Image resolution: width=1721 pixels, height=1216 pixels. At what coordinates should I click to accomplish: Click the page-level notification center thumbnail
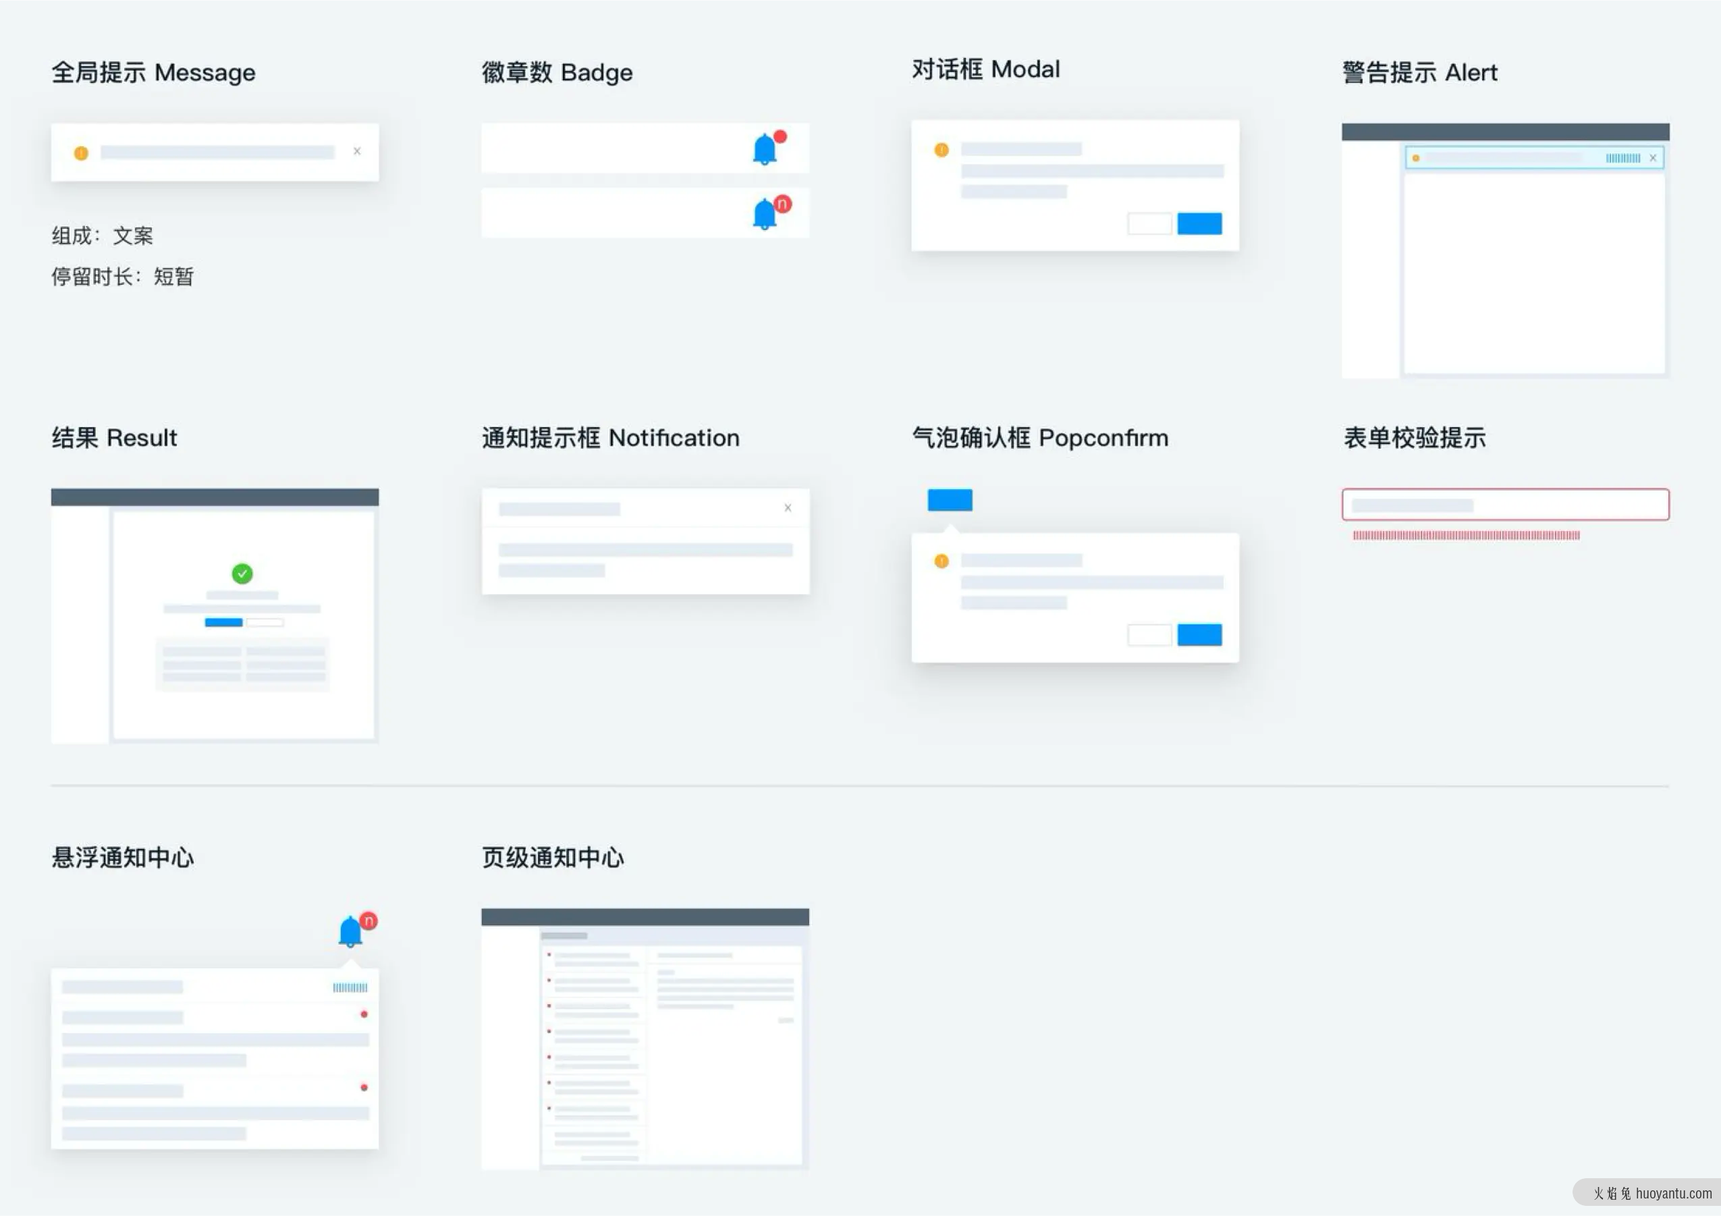pos(645,1039)
